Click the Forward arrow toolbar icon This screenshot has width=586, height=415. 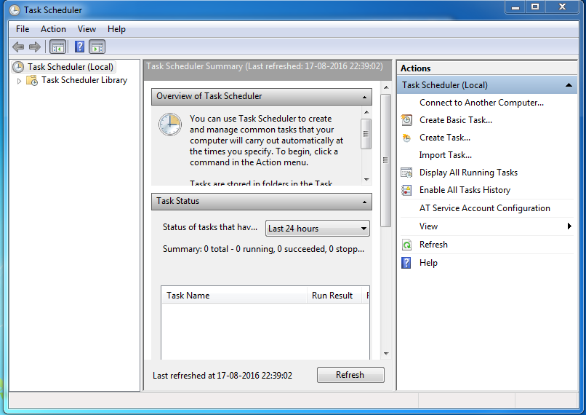[35, 47]
